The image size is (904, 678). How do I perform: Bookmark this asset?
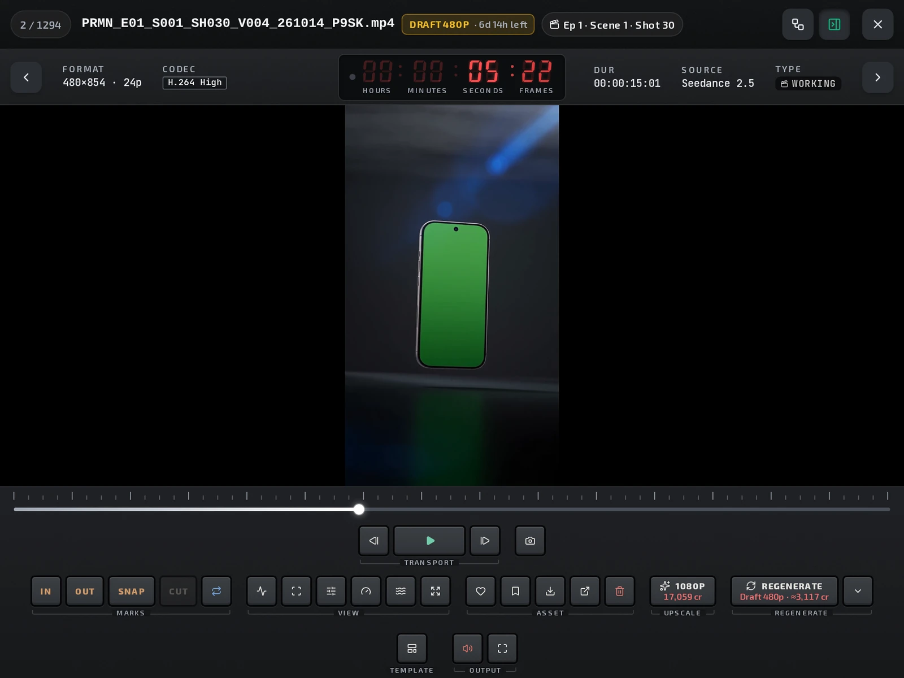coord(515,591)
